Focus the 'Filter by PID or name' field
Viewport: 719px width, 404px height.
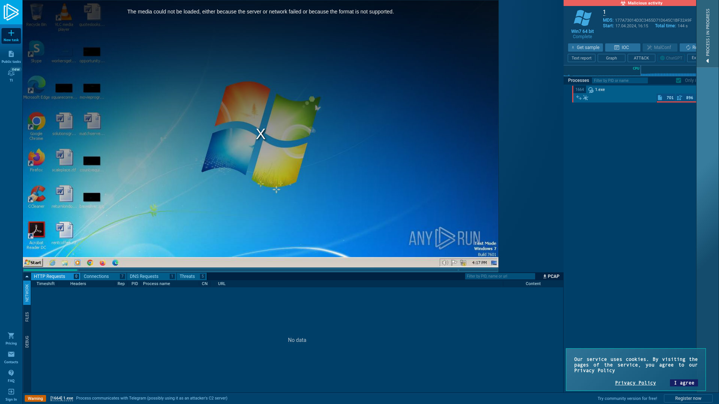point(620,80)
